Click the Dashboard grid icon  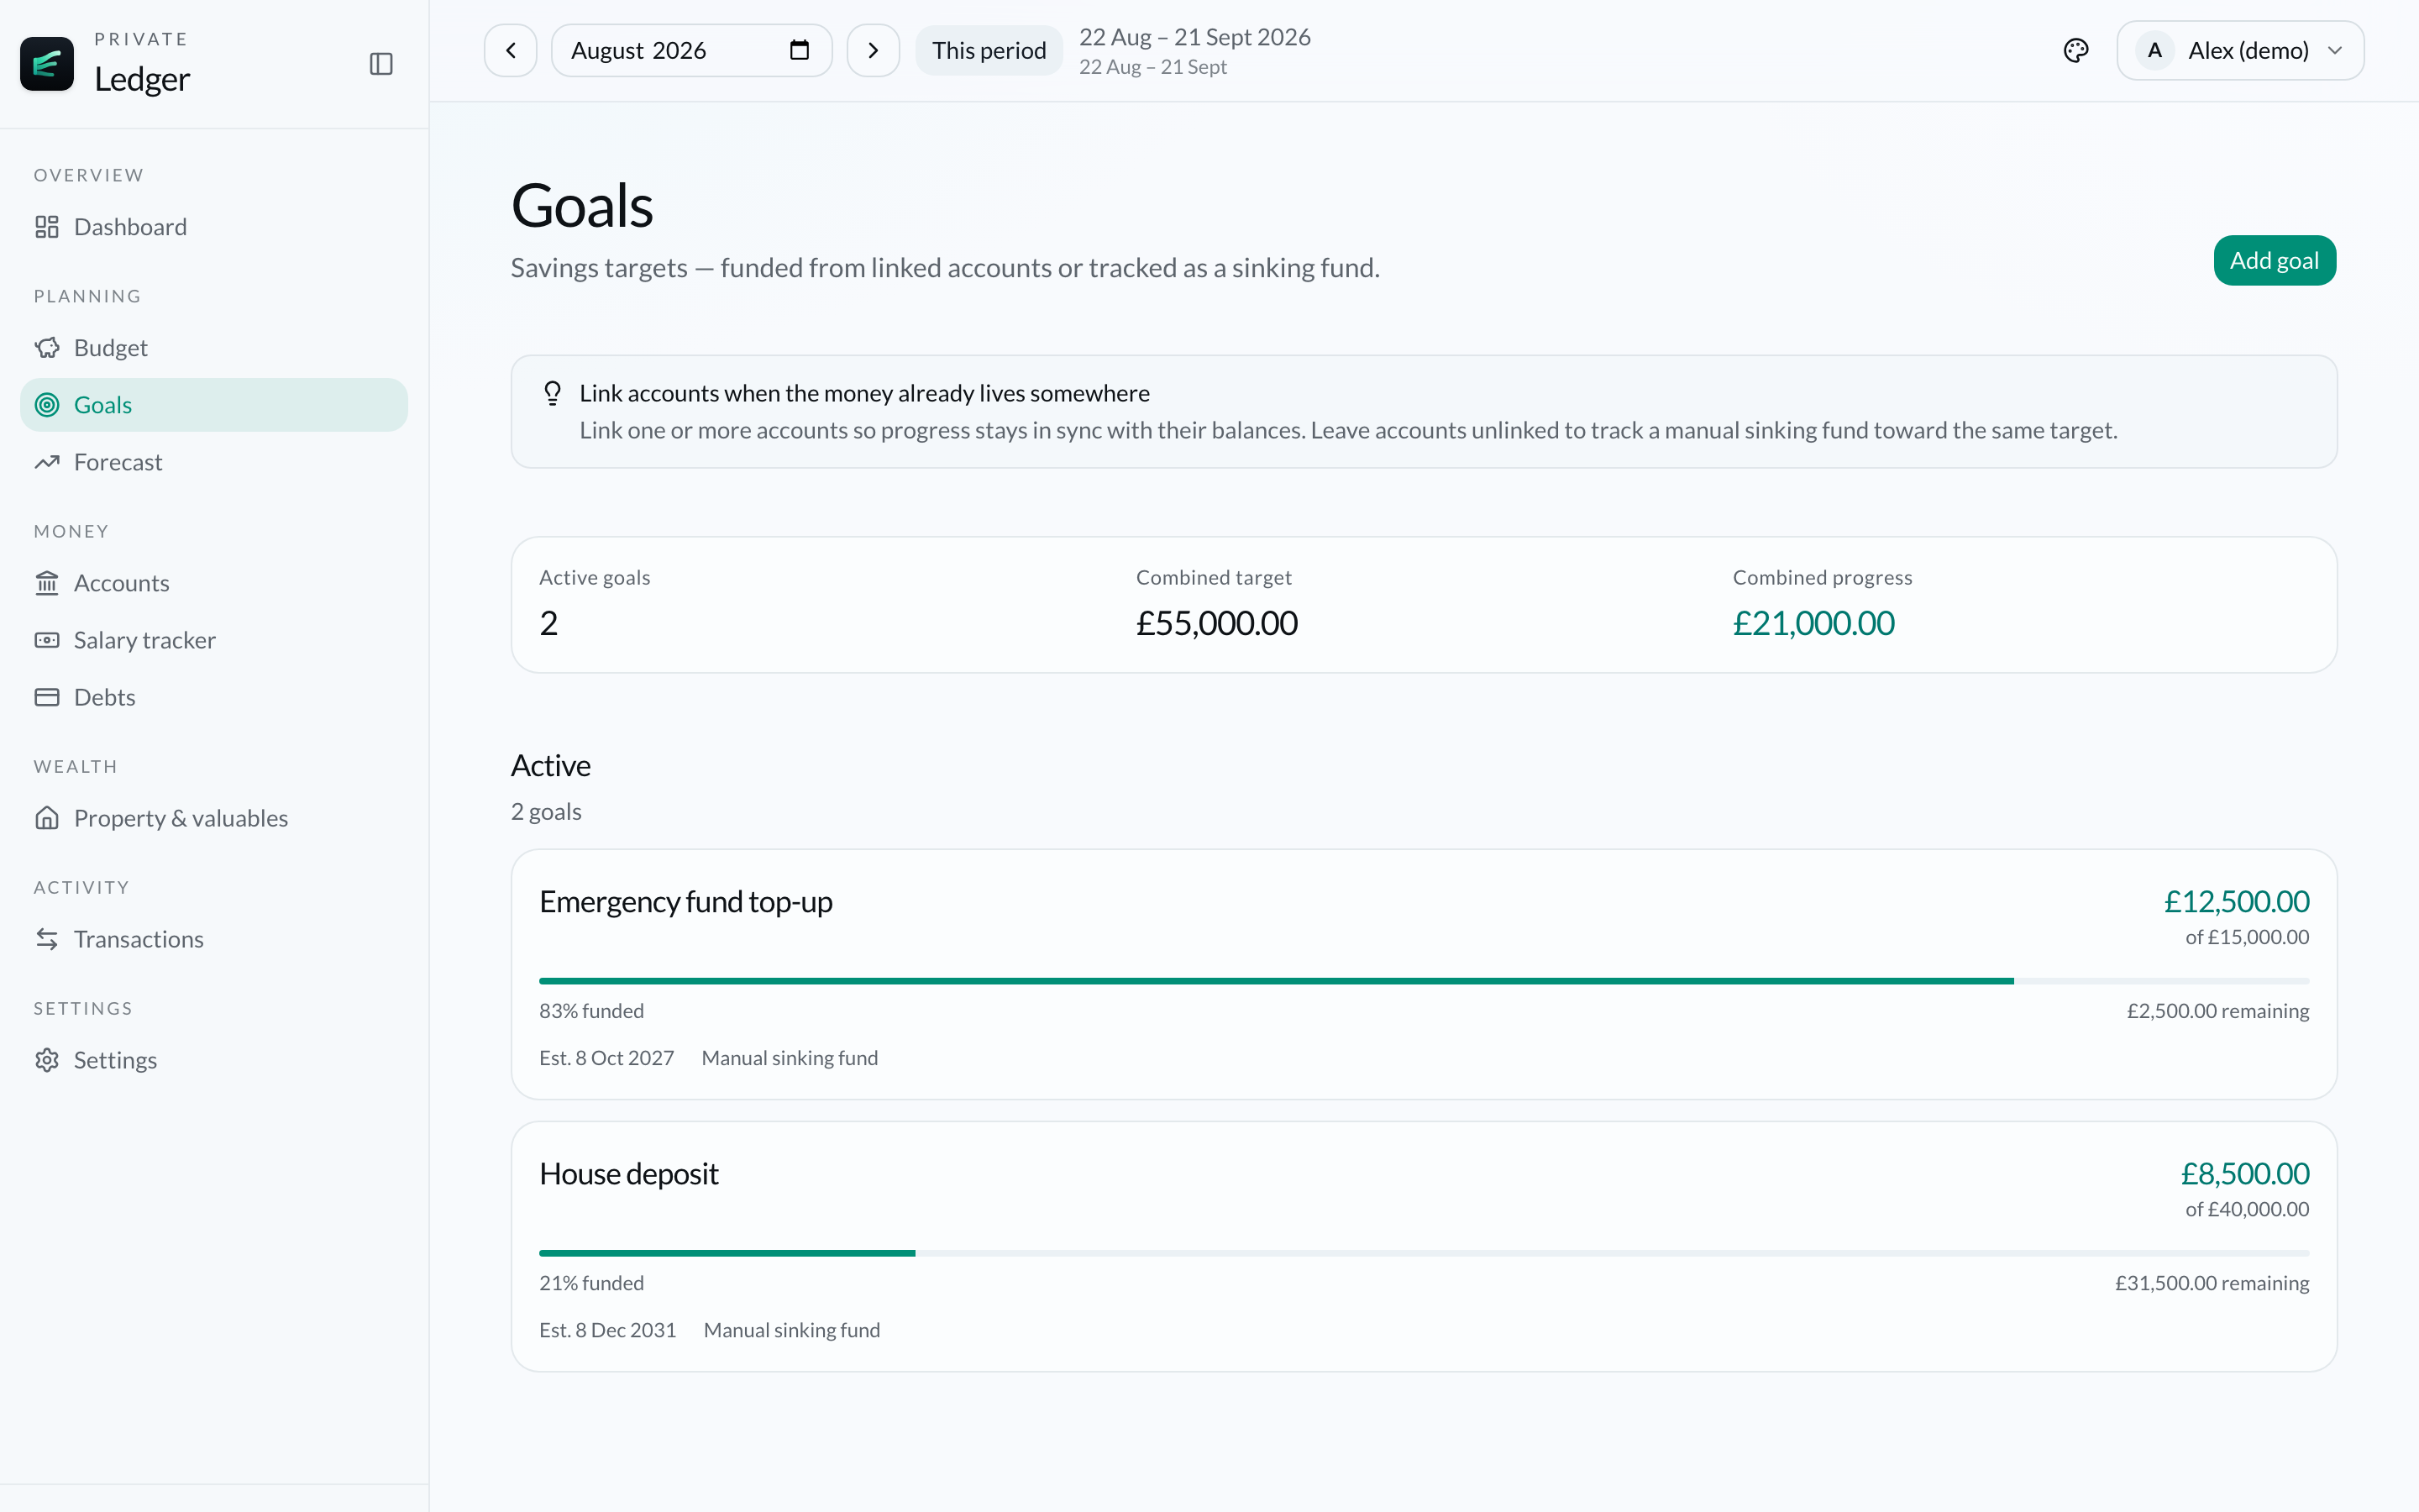point(47,227)
